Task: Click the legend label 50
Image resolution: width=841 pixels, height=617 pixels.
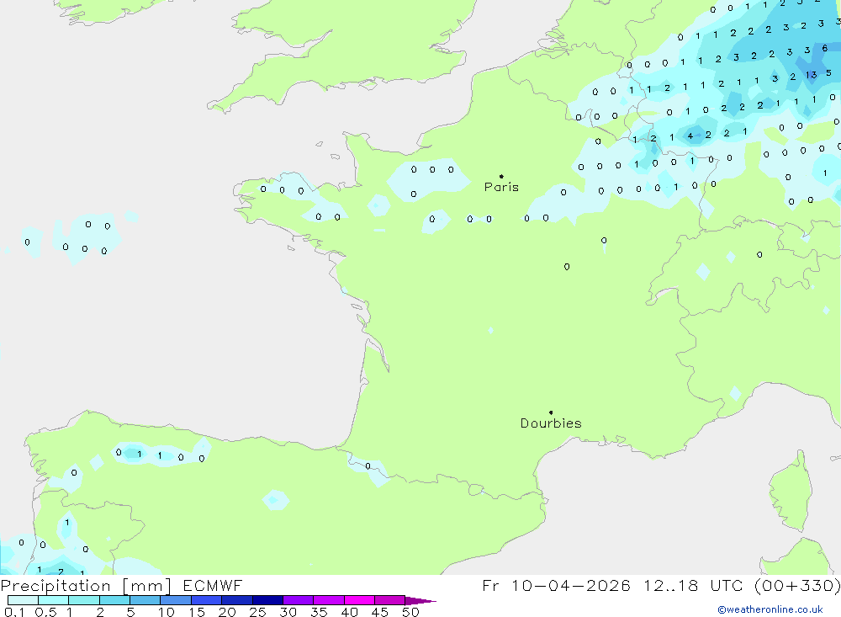Action: tap(410, 613)
